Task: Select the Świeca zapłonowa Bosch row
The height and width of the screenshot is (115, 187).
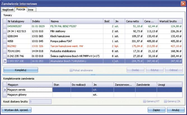Action: [93, 56]
